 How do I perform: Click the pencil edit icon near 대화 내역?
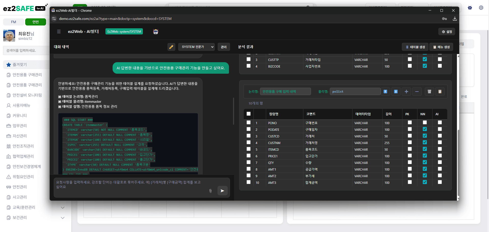click(171, 47)
